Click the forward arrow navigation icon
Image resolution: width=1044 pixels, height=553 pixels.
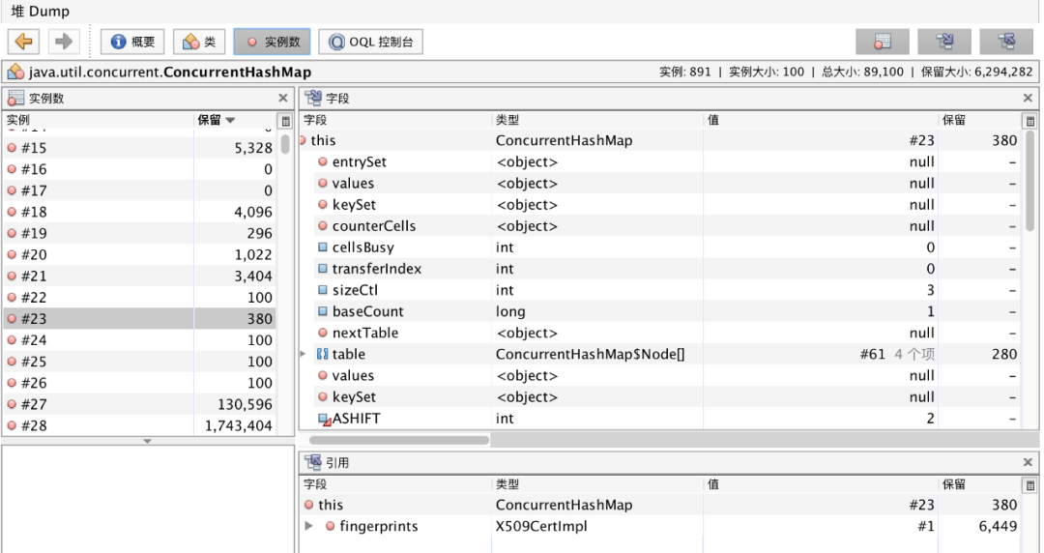click(x=63, y=42)
